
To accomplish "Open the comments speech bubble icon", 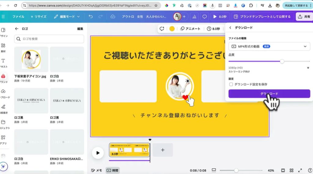I will (x=204, y=17).
